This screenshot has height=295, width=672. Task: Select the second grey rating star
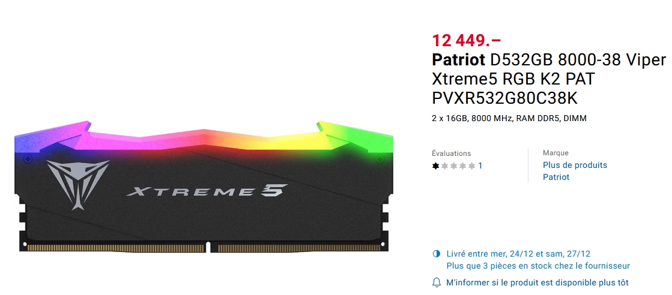coord(445,165)
